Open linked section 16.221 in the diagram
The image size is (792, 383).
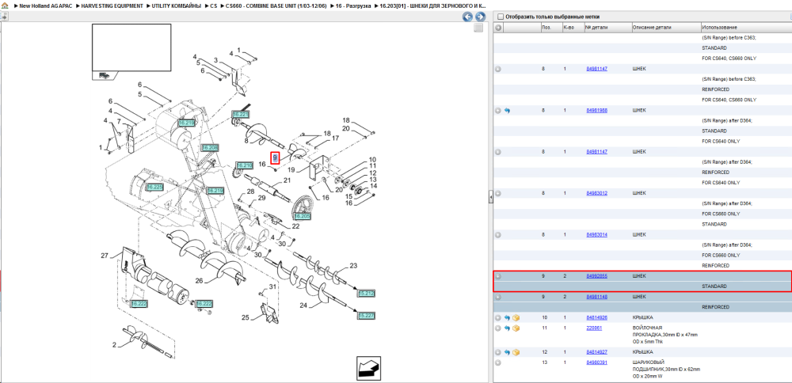tap(241, 115)
